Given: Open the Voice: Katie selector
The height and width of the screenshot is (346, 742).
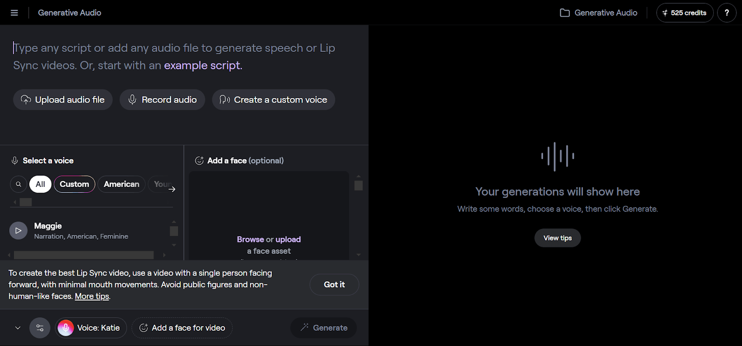Looking at the screenshot, I should click(91, 328).
